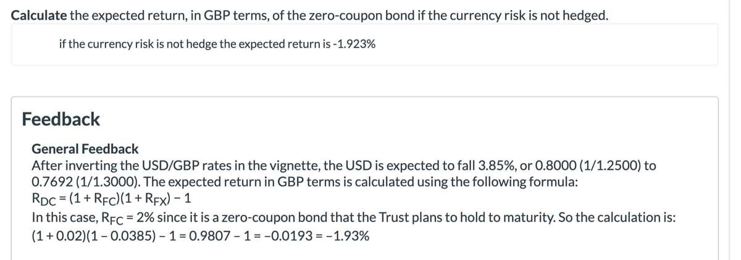Click the answer box containing "-1.923%"

pyautogui.click(x=364, y=45)
